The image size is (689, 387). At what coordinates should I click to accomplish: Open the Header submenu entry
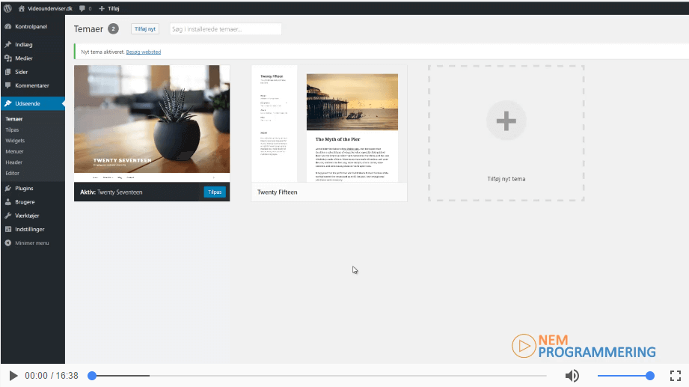coord(13,162)
